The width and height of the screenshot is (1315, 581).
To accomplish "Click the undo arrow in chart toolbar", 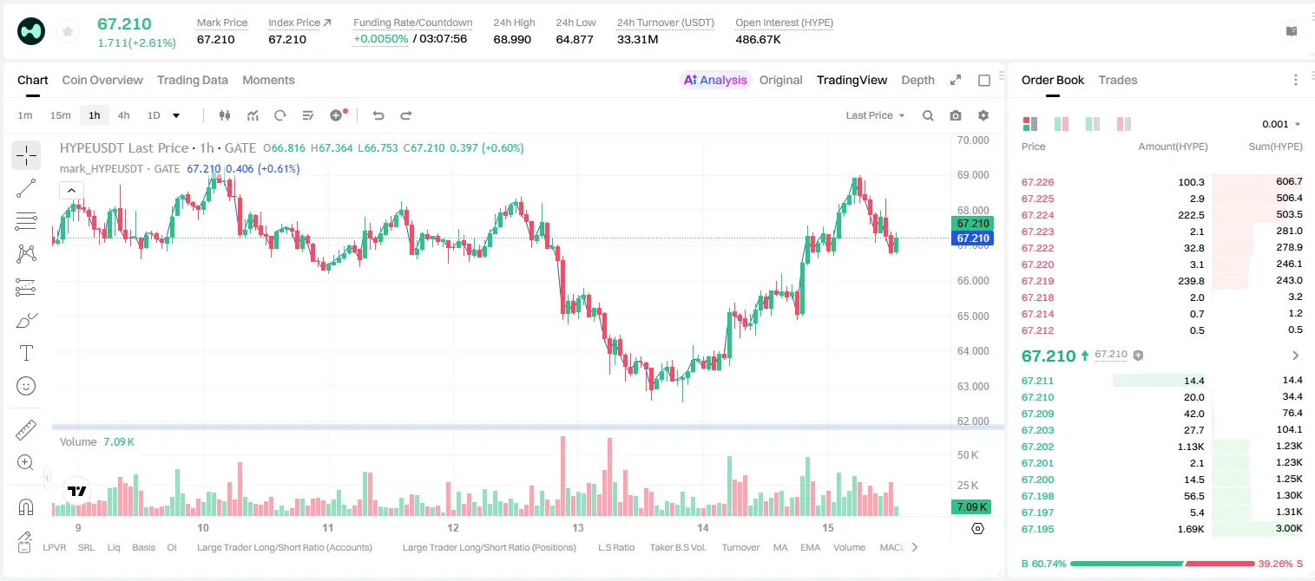I will [x=378, y=115].
